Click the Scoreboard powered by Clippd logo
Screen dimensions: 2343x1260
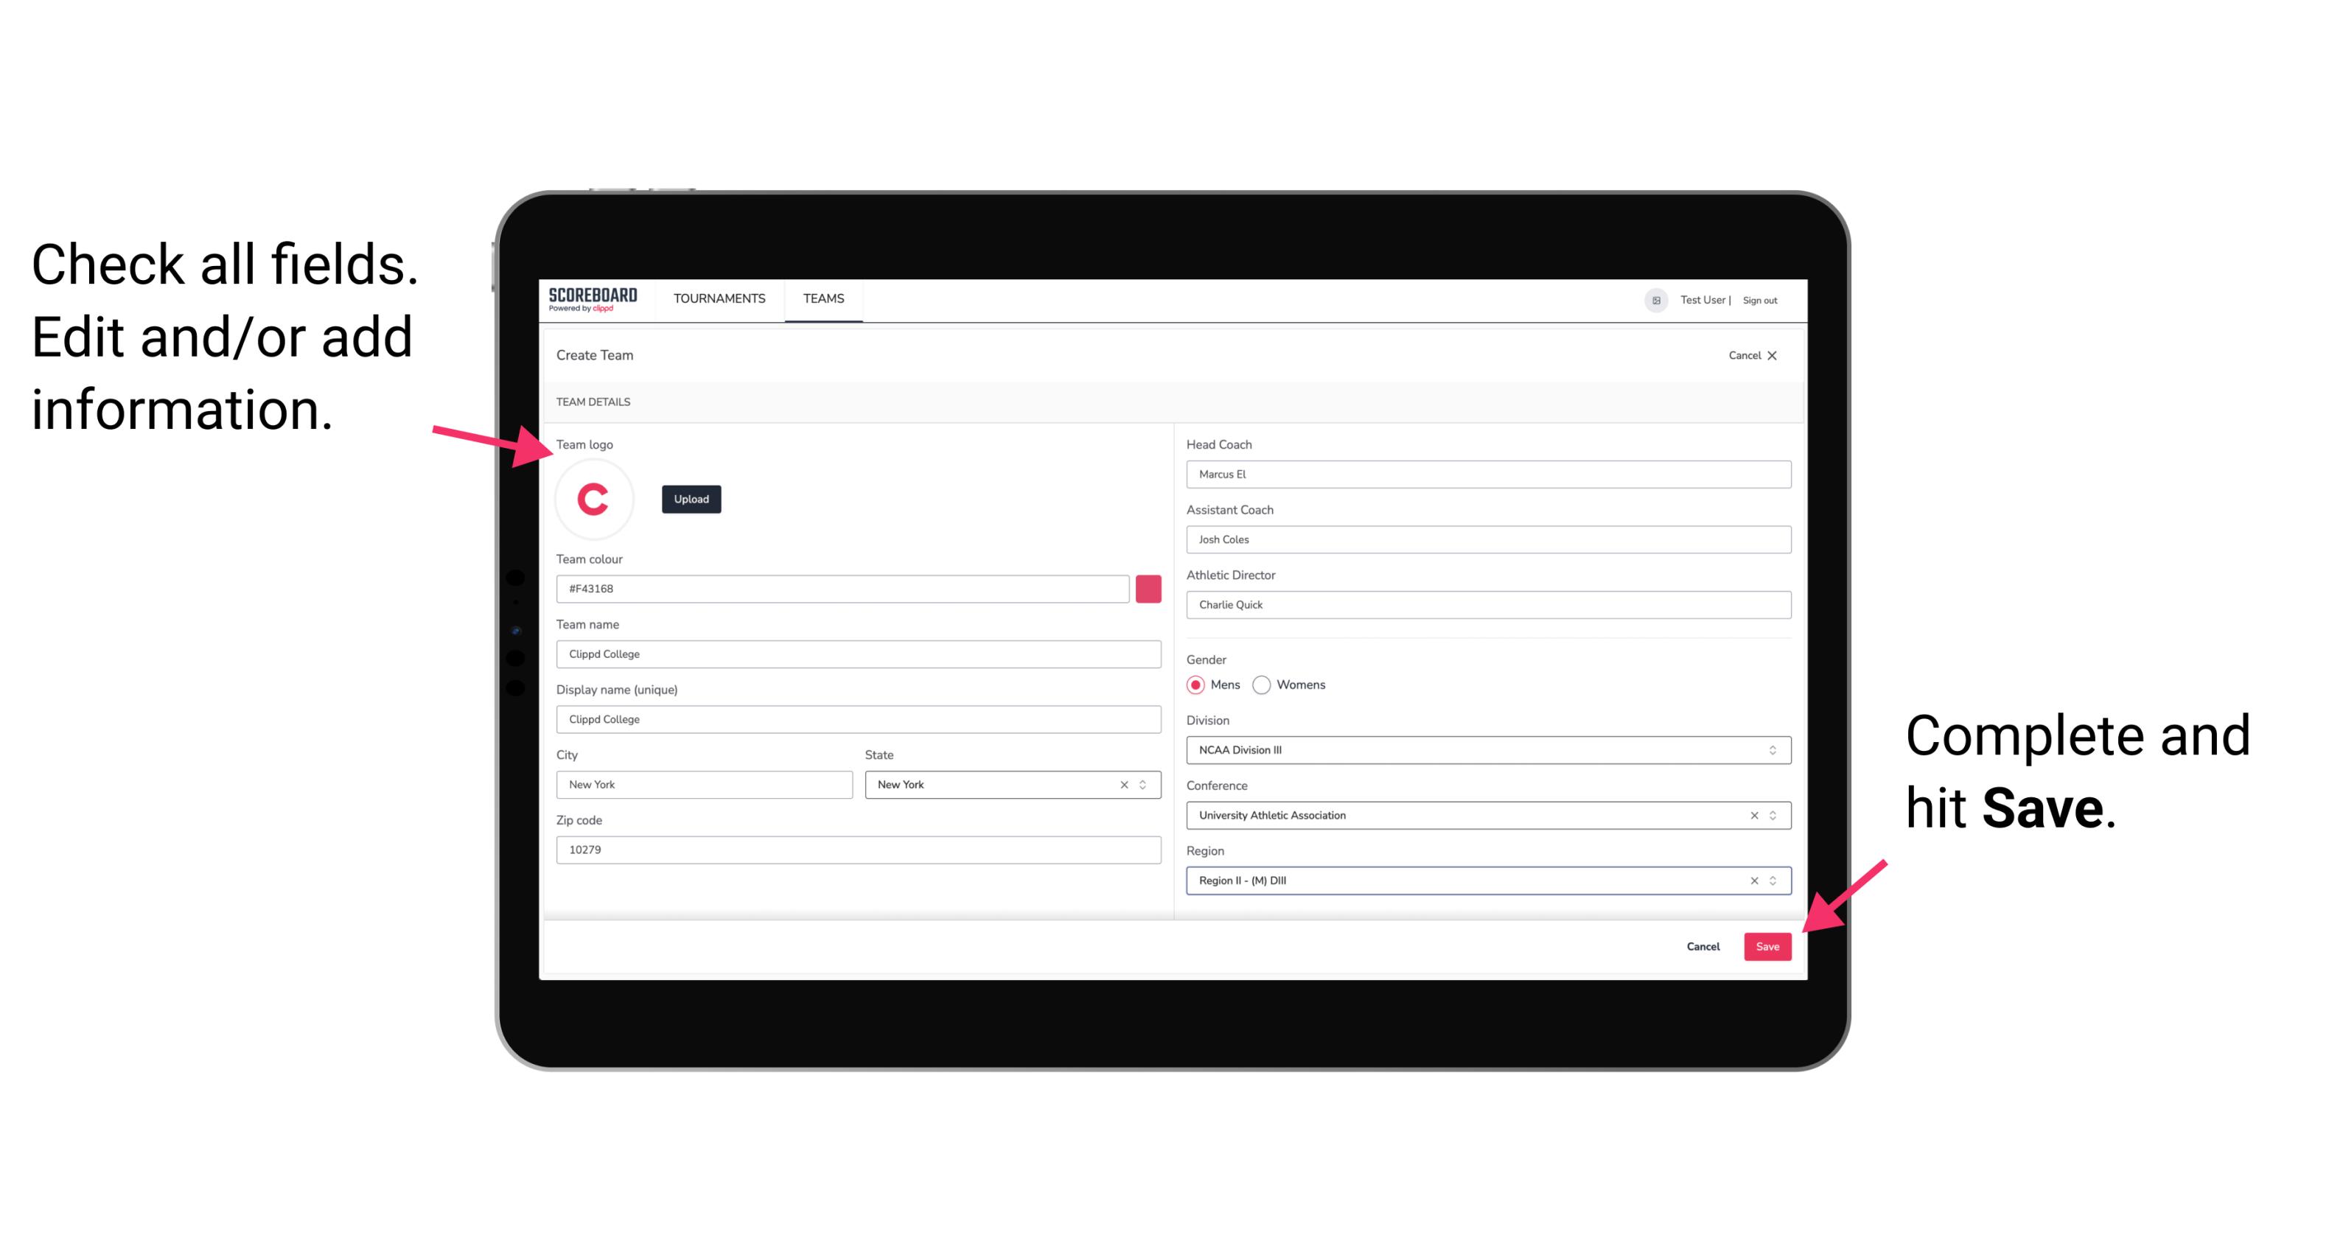(593, 301)
